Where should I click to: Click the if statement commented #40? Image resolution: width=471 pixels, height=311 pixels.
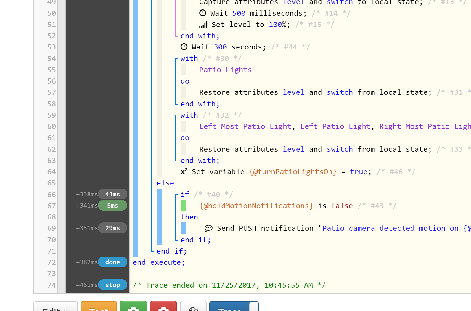[x=185, y=194]
